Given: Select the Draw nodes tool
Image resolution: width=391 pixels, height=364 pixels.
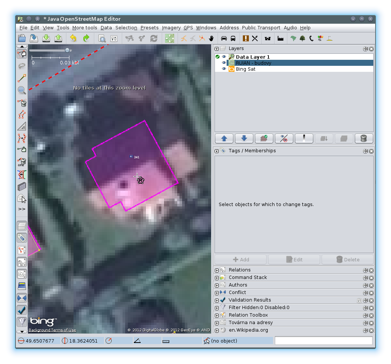Looking at the screenshot, I should [22, 78].
